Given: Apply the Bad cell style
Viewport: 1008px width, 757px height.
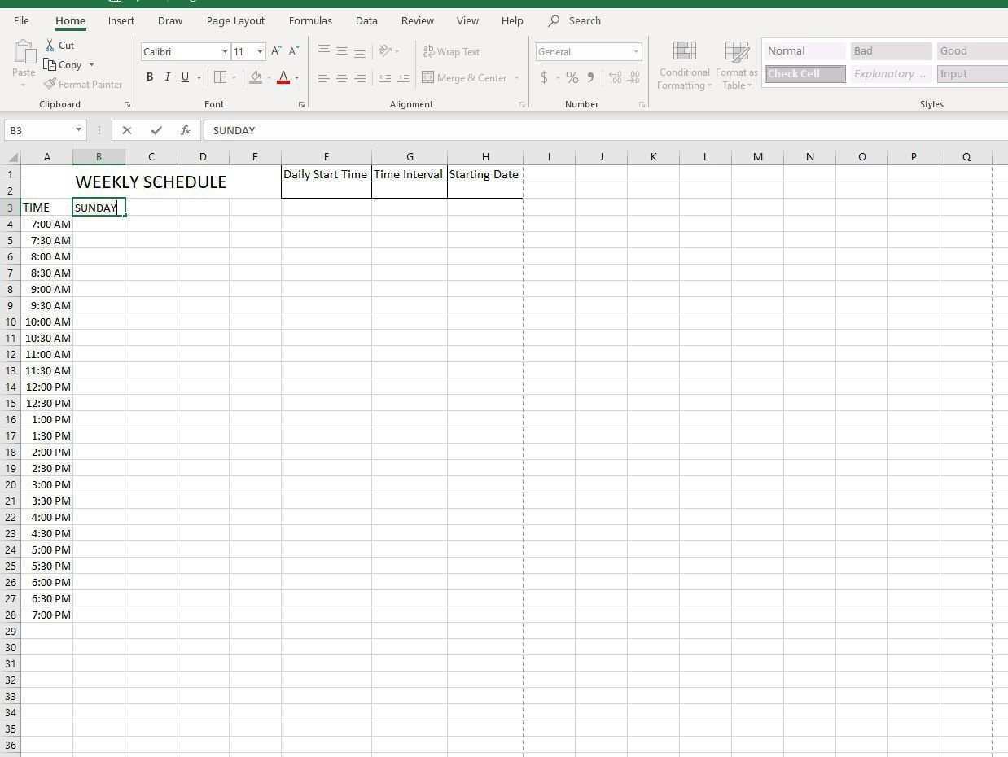Looking at the screenshot, I should pos(892,51).
